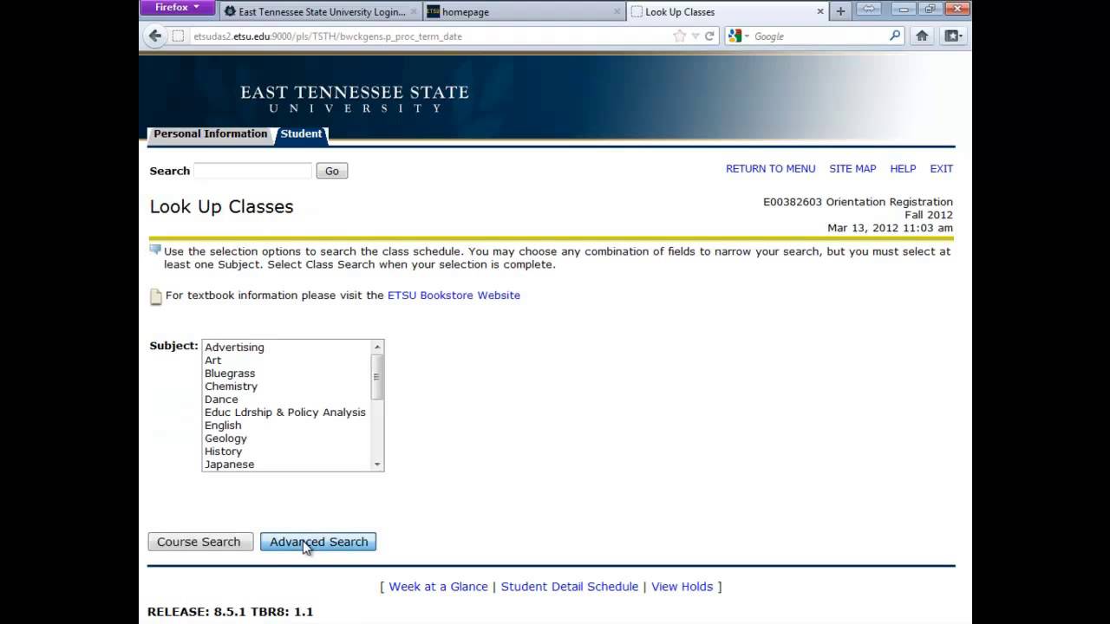Open the View Holds link
The height and width of the screenshot is (624, 1110).
[682, 587]
